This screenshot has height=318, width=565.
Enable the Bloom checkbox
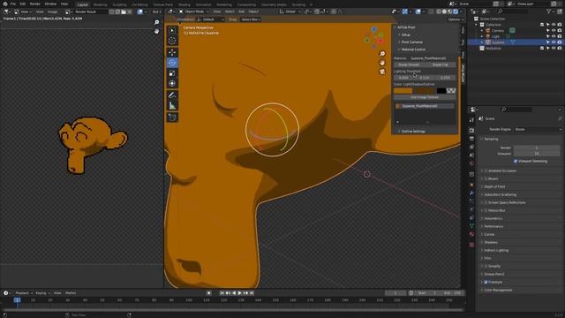point(486,178)
